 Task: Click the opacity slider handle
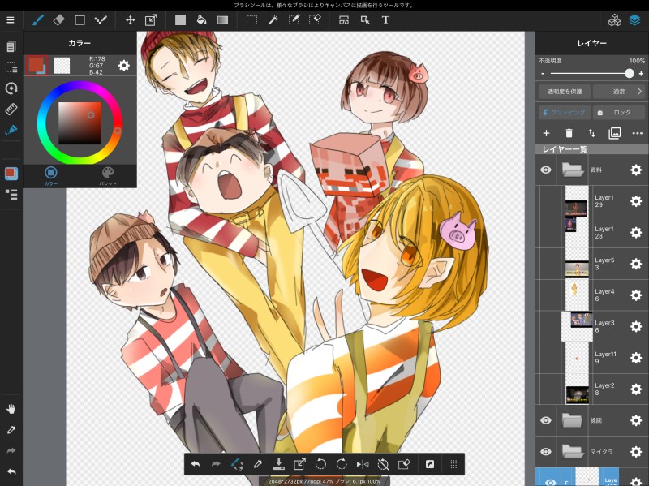[630, 73]
